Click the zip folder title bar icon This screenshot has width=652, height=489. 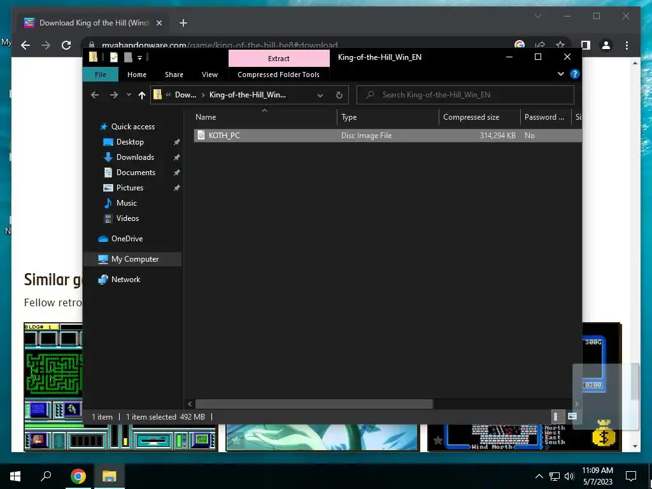[94, 57]
